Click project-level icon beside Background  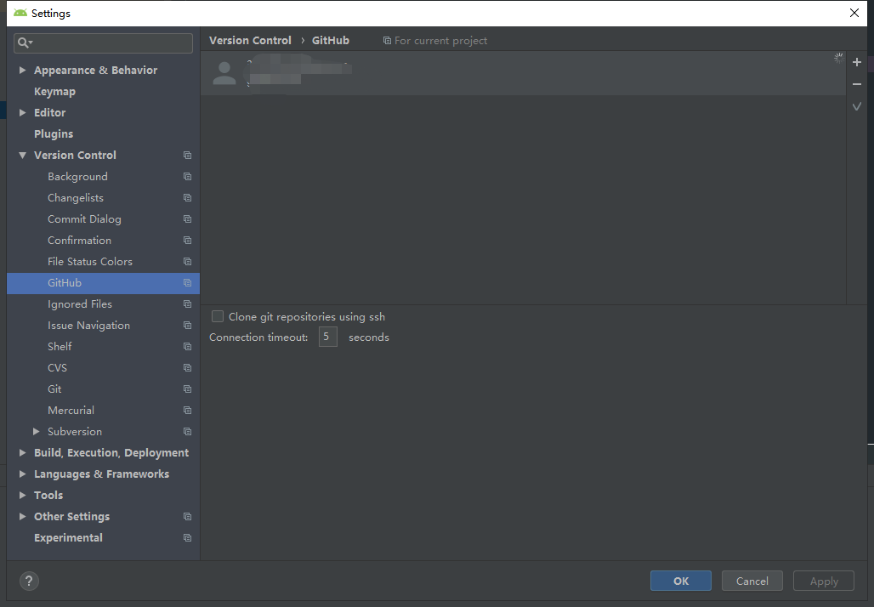[x=187, y=177]
